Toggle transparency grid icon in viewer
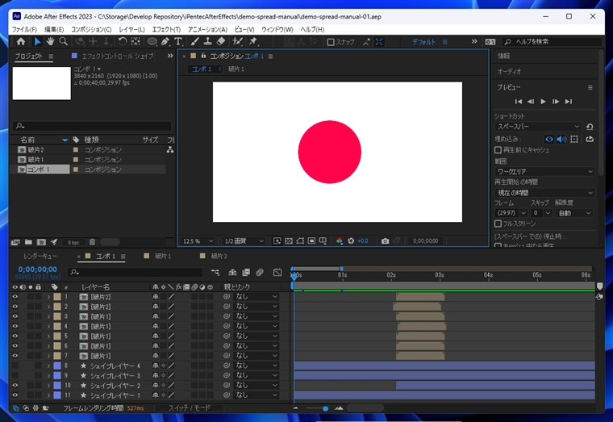The height and width of the screenshot is (422, 613). 289,241
